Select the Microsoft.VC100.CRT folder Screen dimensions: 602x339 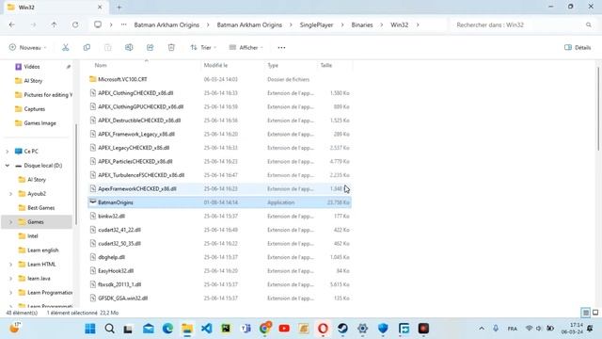tap(219, 79)
